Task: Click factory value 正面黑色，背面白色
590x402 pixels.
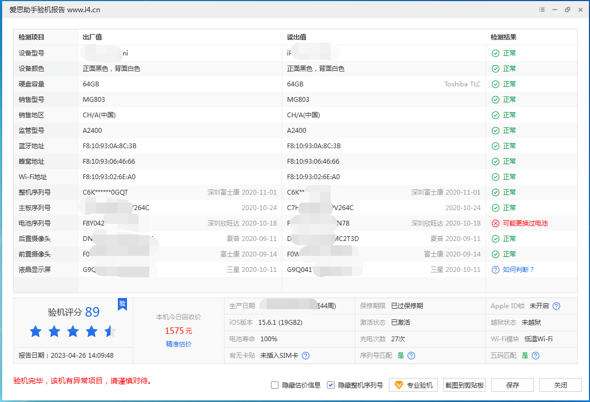Action: tap(111, 69)
